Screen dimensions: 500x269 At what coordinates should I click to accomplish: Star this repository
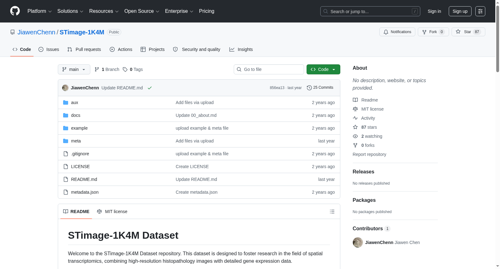click(x=468, y=32)
